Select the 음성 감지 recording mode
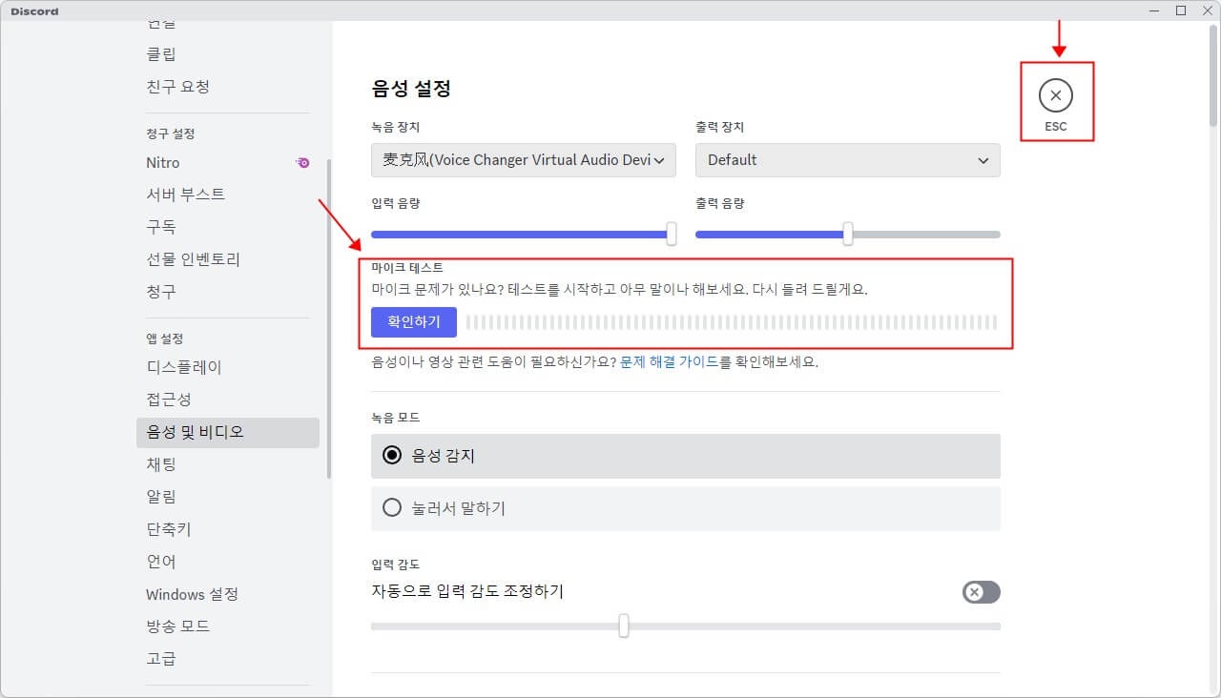 [391, 456]
